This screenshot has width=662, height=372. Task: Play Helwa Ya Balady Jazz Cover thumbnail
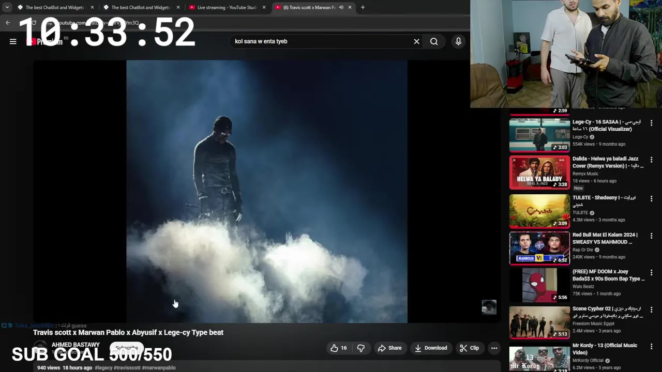(x=539, y=173)
